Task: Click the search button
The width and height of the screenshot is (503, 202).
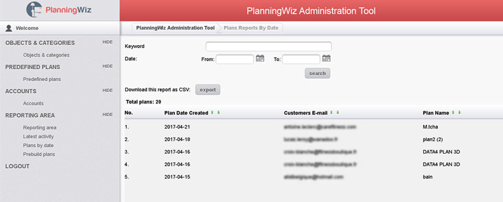Action: 317,73
